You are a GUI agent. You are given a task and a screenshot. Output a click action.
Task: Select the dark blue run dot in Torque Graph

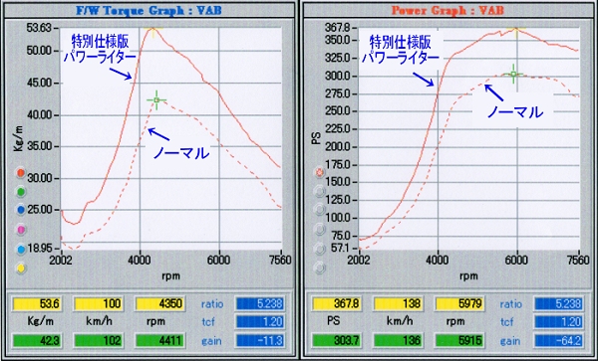click(x=21, y=210)
